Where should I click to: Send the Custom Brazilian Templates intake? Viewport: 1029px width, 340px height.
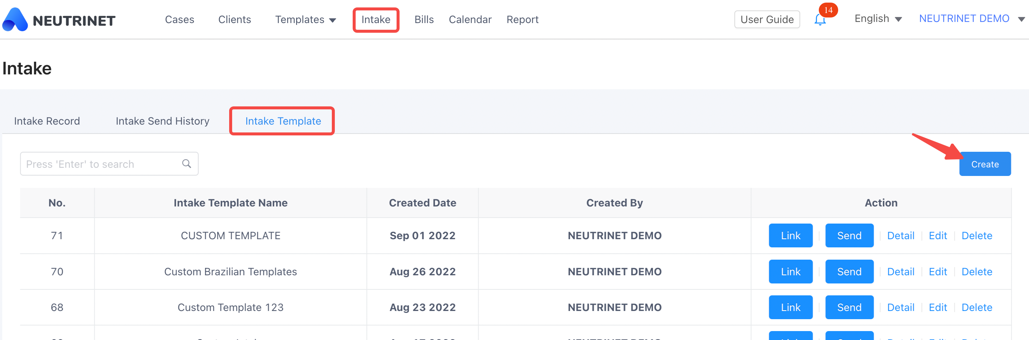point(849,272)
